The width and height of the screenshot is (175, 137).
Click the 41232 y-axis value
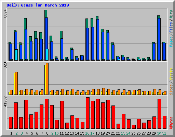(5, 102)
